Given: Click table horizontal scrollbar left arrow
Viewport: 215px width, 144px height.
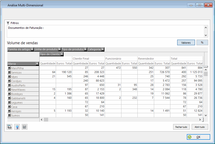Looking at the screenshot, I should pos(42,120).
